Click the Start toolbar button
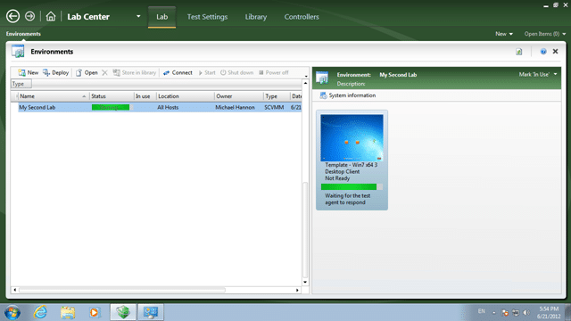 pyautogui.click(x=207, y=73)
